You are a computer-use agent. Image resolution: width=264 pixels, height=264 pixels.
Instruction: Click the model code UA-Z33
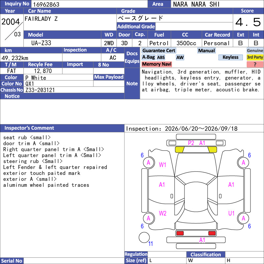point(41,43)
